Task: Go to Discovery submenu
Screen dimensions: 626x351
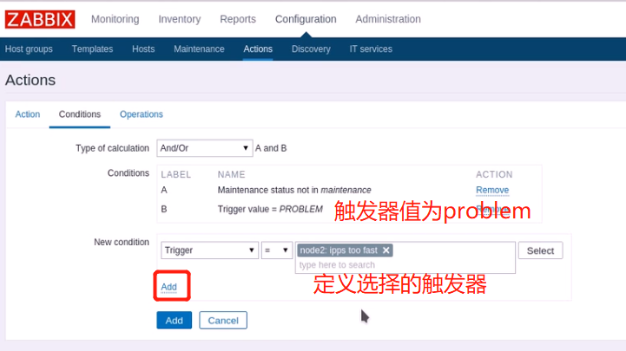Action: [x=311, y=49]
